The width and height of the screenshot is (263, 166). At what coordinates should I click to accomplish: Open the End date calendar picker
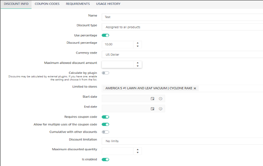(153, 109)
